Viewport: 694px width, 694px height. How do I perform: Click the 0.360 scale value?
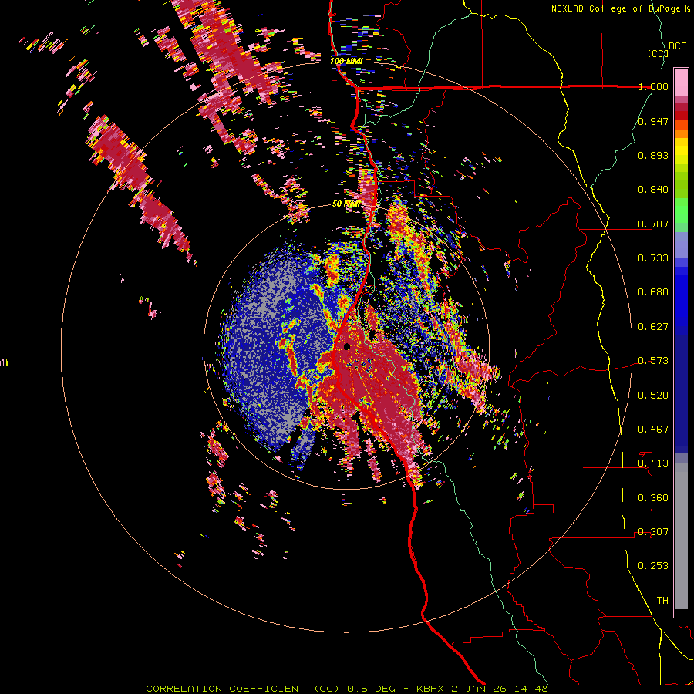653,498
